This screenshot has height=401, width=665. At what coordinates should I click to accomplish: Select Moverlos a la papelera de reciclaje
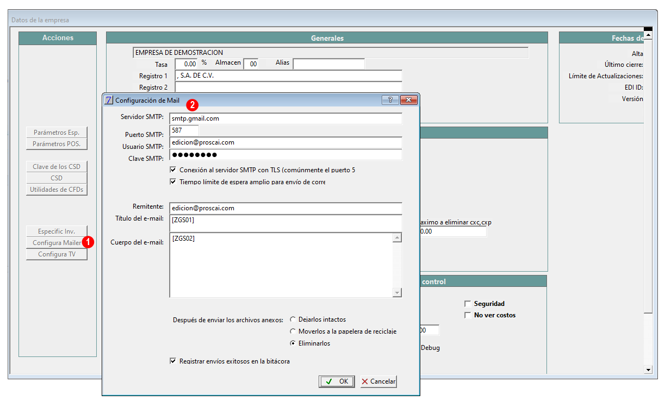(293, 331)
